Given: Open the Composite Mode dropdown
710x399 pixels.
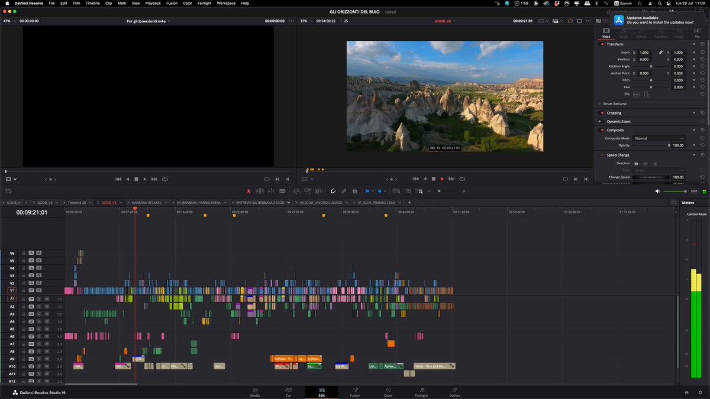Looking at the screenshot, I should coord(659,138).
